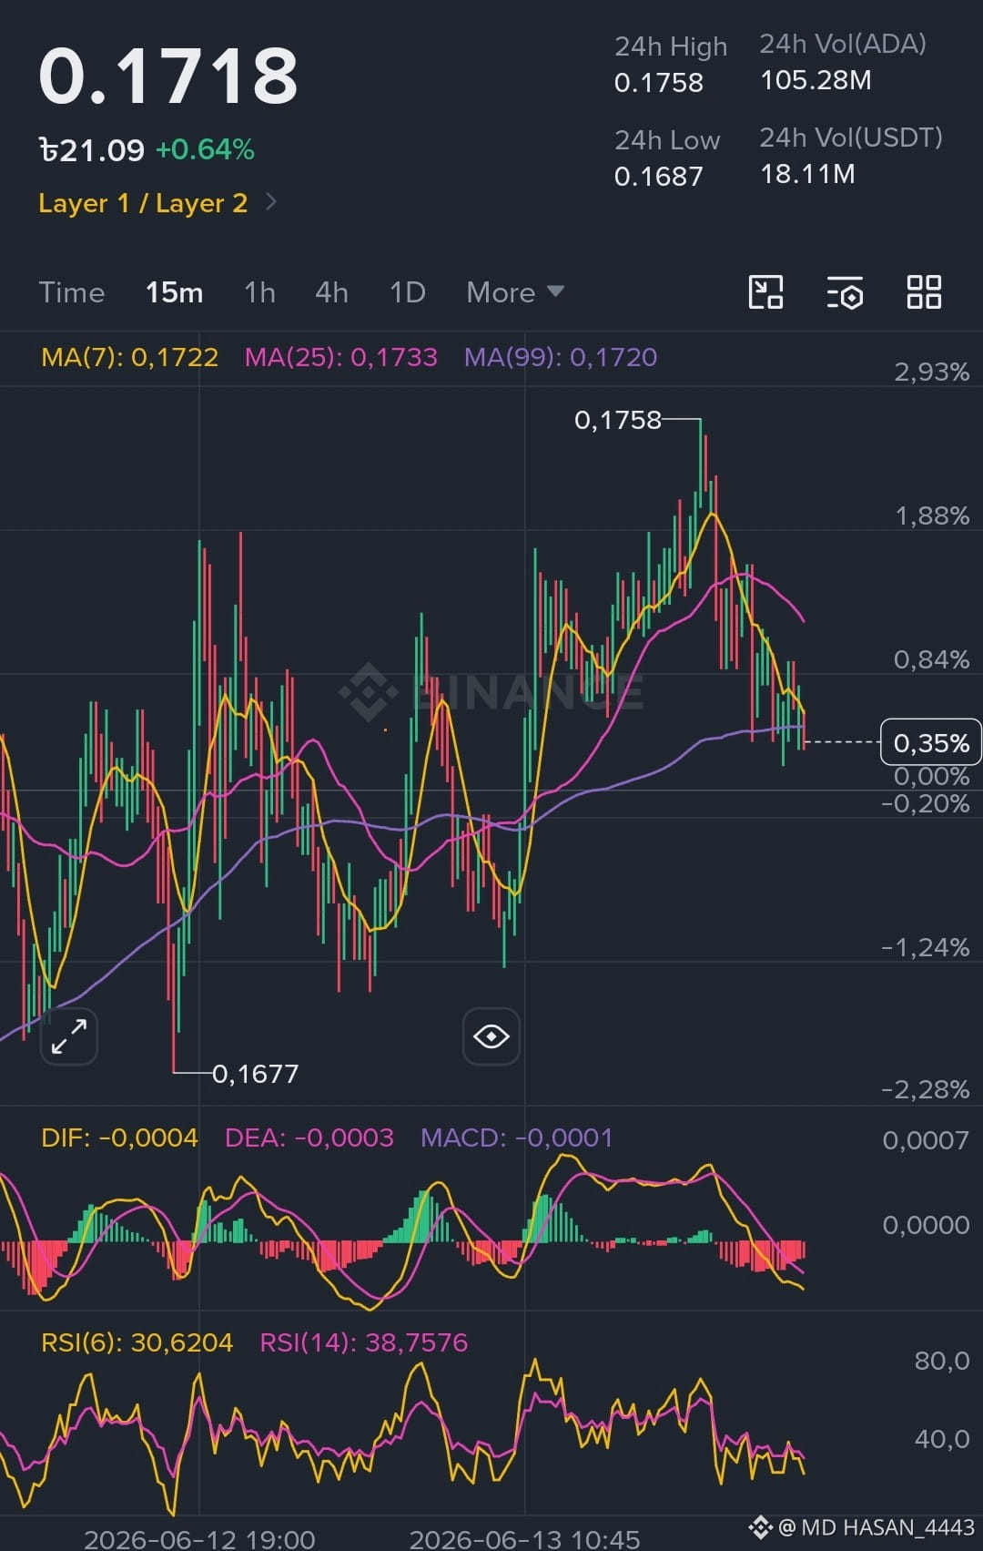Select the 15m timeframe tab

174,292
